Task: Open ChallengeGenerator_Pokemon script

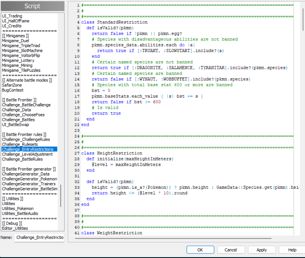Action: coord(29,179)
